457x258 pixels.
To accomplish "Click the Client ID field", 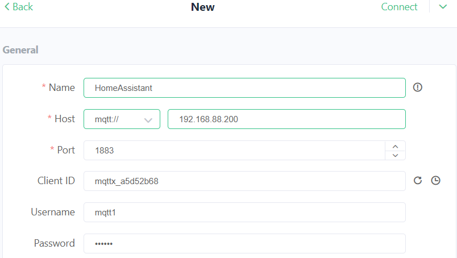I will coord(244,181).
